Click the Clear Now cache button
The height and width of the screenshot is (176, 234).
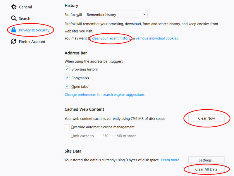pyautogui.click(x=207, y=118)
